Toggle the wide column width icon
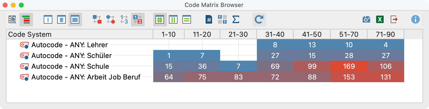This screenshot has height=109, width=429. click(x=75, y=20)
